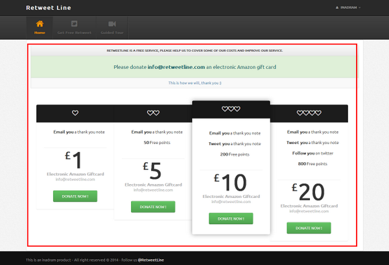
Task: Open the @RetweetLine footer link
Action: click(x=151, y=260)
